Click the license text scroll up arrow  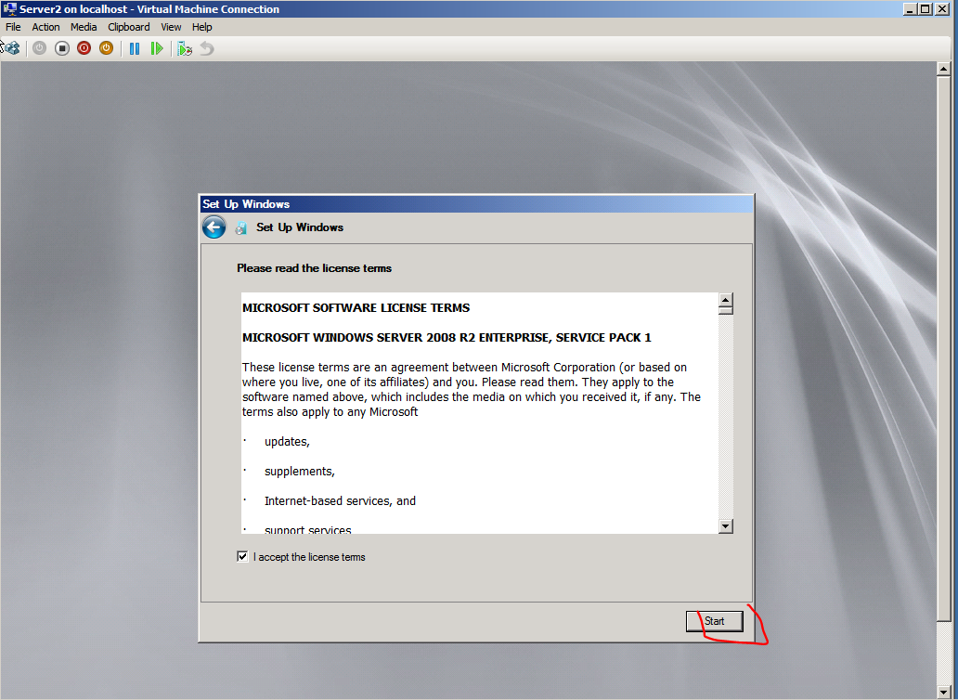(726, 299)
